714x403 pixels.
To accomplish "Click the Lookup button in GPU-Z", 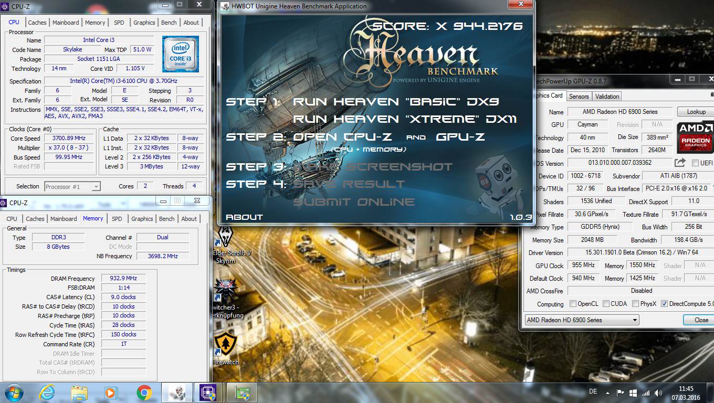I will click(x=696, y=112).
